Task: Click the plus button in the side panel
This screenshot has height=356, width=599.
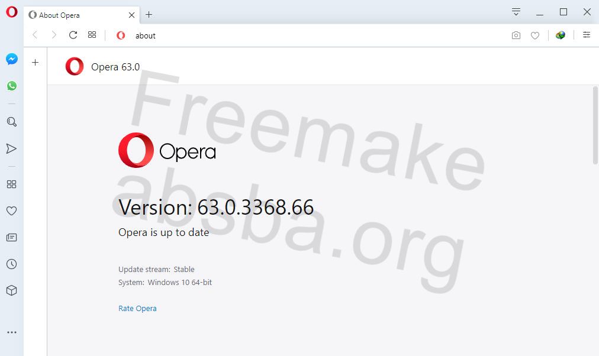Action: pyautogui.click(x=35, y=62)
